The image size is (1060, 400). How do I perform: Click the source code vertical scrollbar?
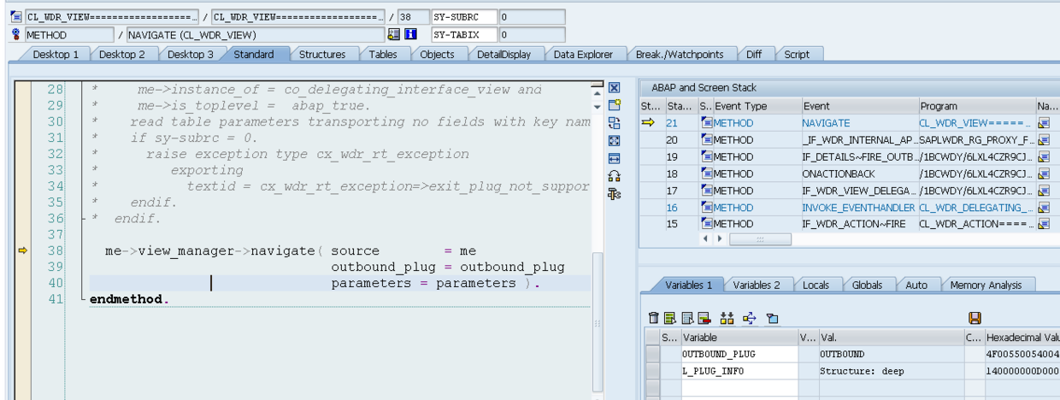click(x=597, y=325)
